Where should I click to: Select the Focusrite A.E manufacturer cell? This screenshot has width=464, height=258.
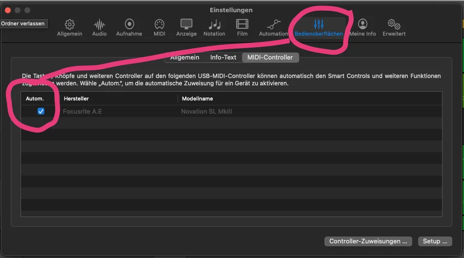(82, 112)
